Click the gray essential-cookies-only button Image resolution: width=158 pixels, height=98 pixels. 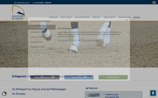(x=45, y=77)
